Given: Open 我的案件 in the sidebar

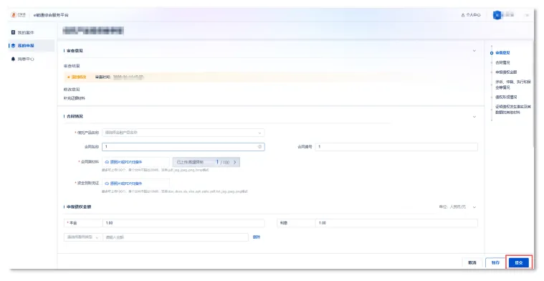Looking at the screenshot, I should [x=26, y=32].
